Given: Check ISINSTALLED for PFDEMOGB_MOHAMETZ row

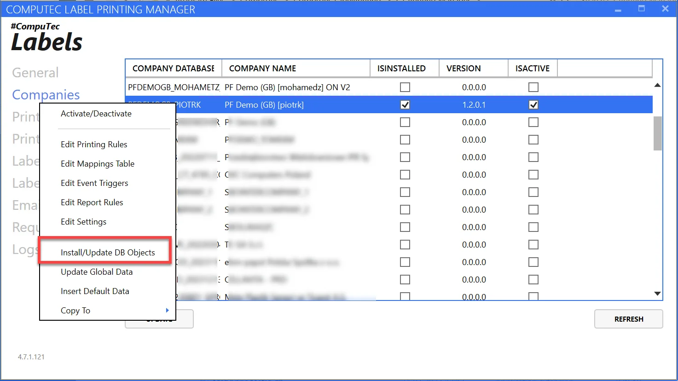Looking at the screenshot, I should pyautogui.click(x=405, y=87).
